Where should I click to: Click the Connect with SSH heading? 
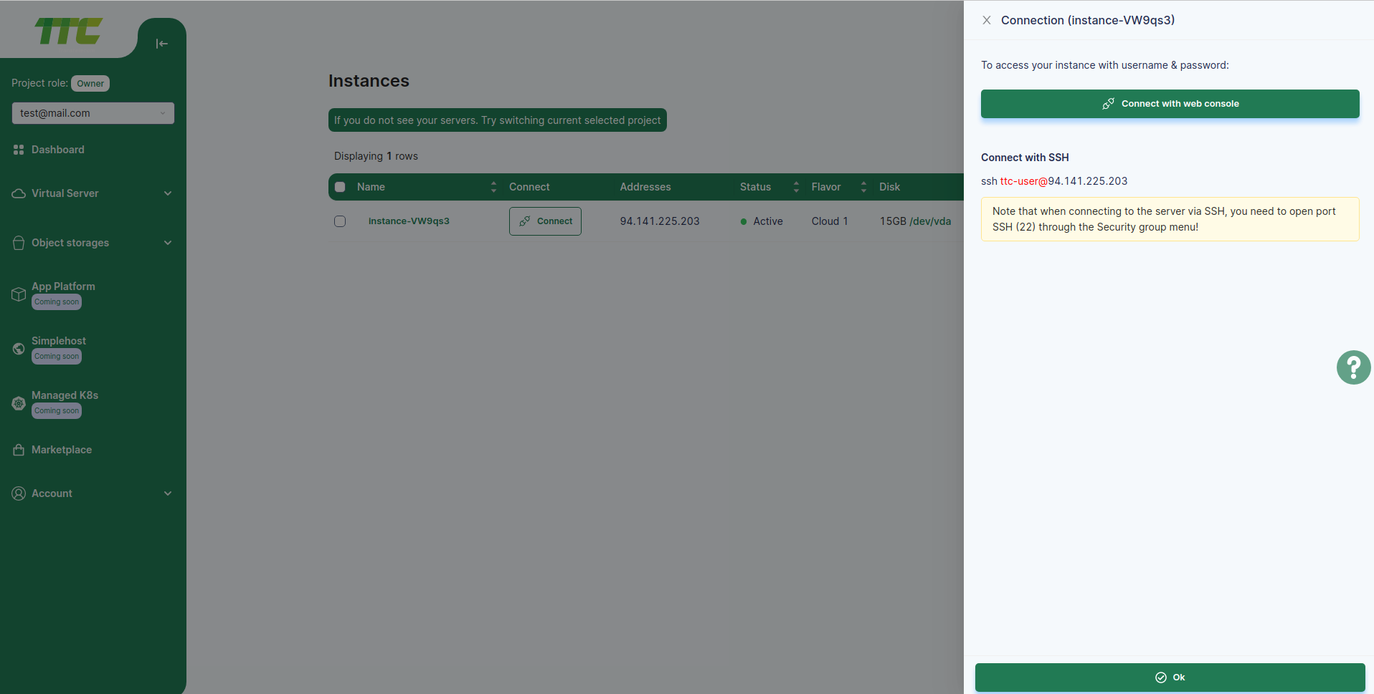[x=1025, y=158]
